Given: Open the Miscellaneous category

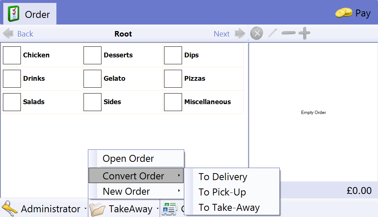Looking at the screenshot, I should [x=207, y=102].
